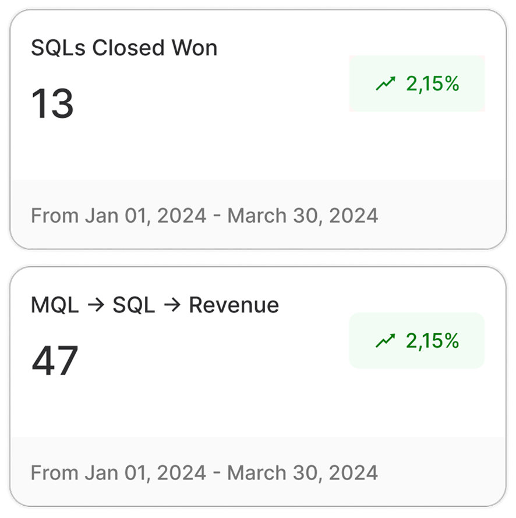Click the word Revenue in the second card title

click(234, 305)
